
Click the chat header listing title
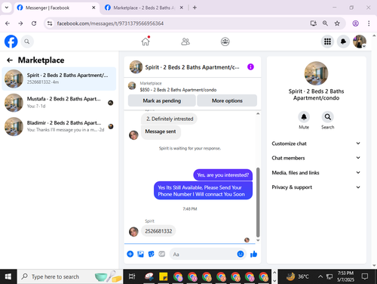[x=192, y=67]
